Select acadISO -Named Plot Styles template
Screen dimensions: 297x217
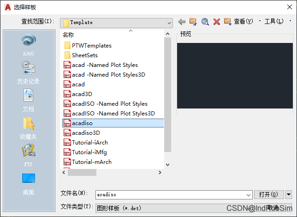(x=106, y=103)
